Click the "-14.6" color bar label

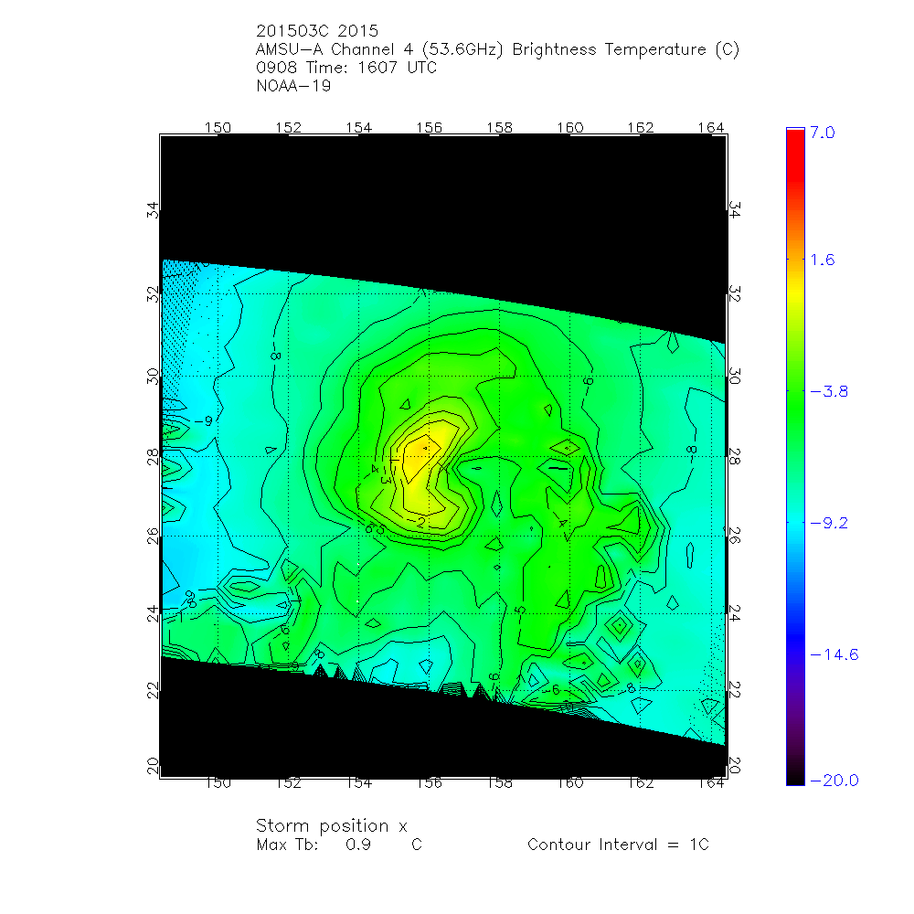[x=834, y=654]
